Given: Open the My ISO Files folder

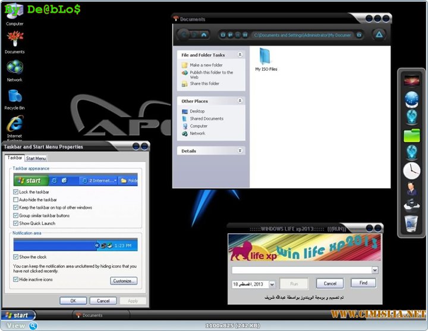Looking at the screenshot, I should [x=266, y=58].
